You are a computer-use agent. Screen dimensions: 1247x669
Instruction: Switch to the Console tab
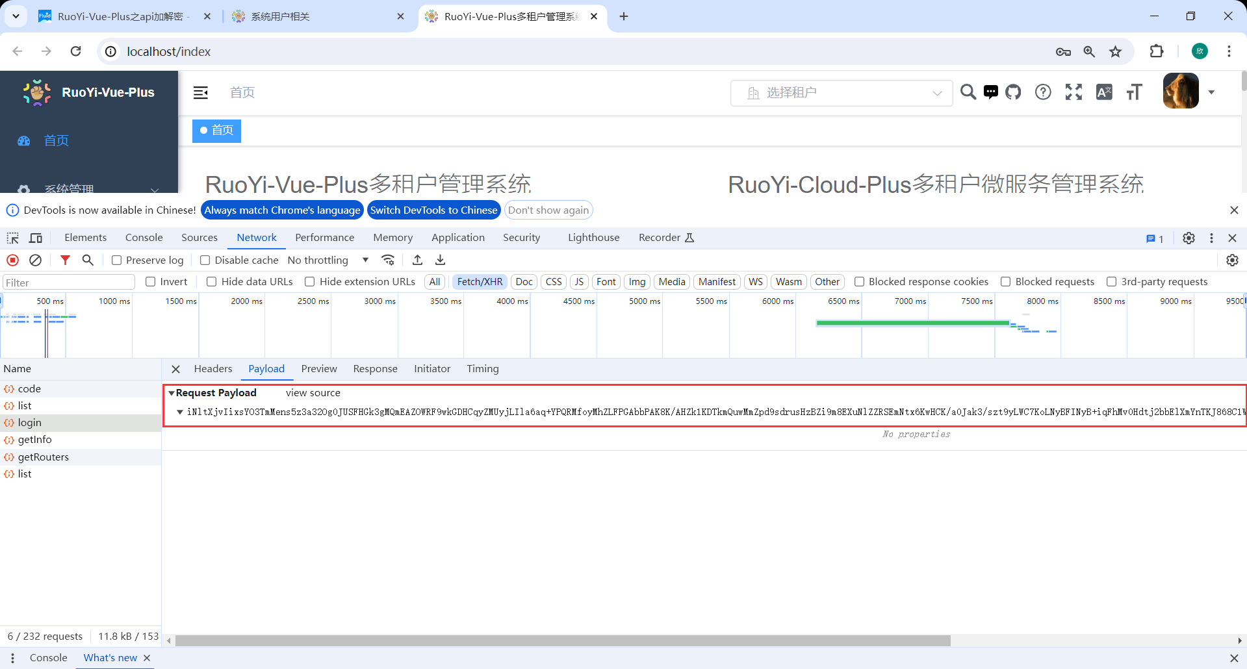pyautogui.click(x=144, y=238)
